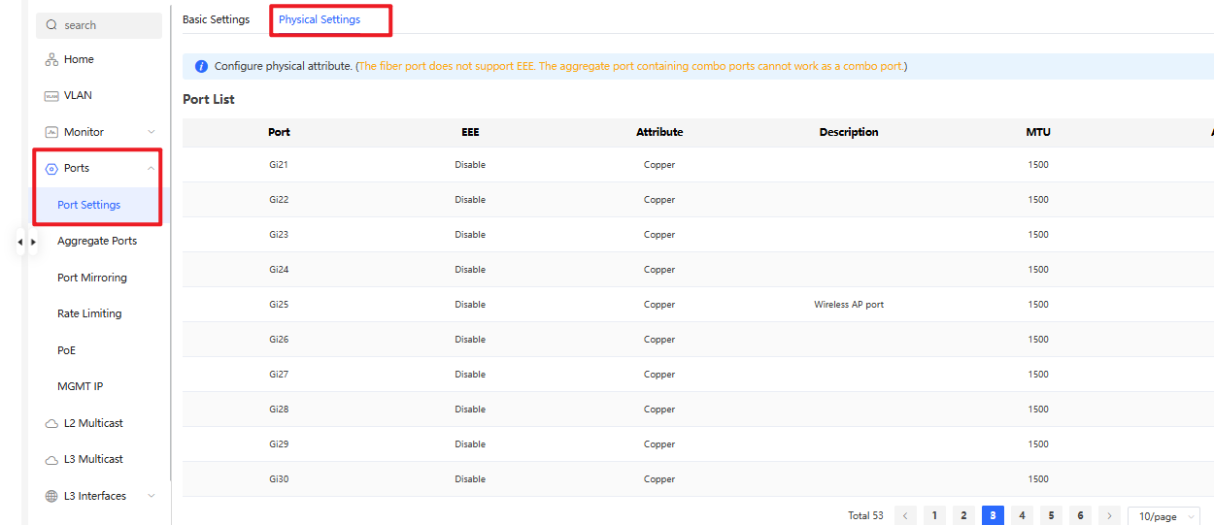Go to page 4 of port list

(x=1021, y=516)
